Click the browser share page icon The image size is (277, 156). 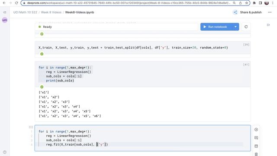(241, 3)
